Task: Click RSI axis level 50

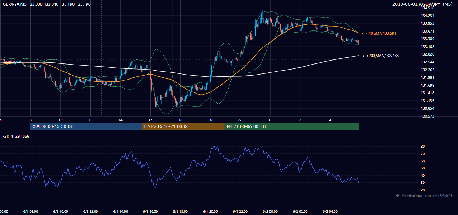Action: 423,168
